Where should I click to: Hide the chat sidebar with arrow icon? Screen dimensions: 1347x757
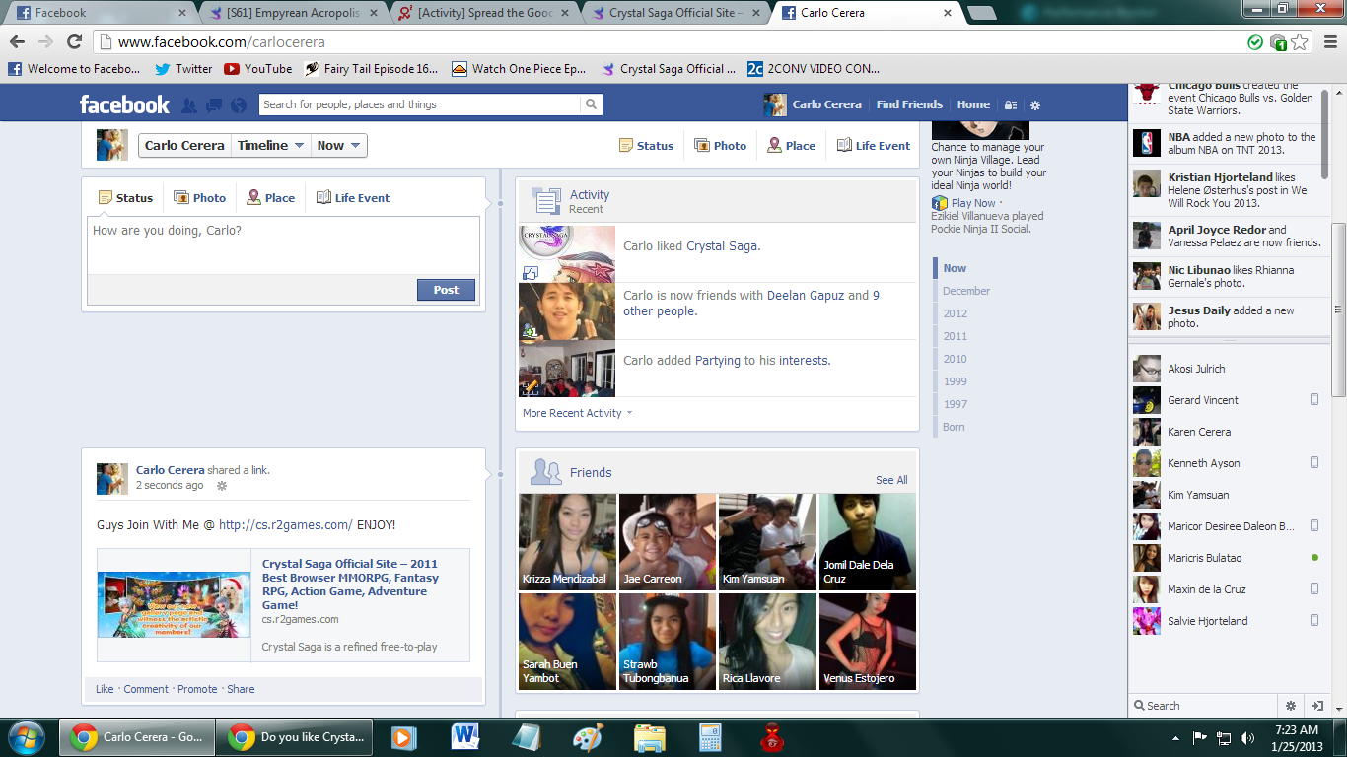coord(1316,706)
